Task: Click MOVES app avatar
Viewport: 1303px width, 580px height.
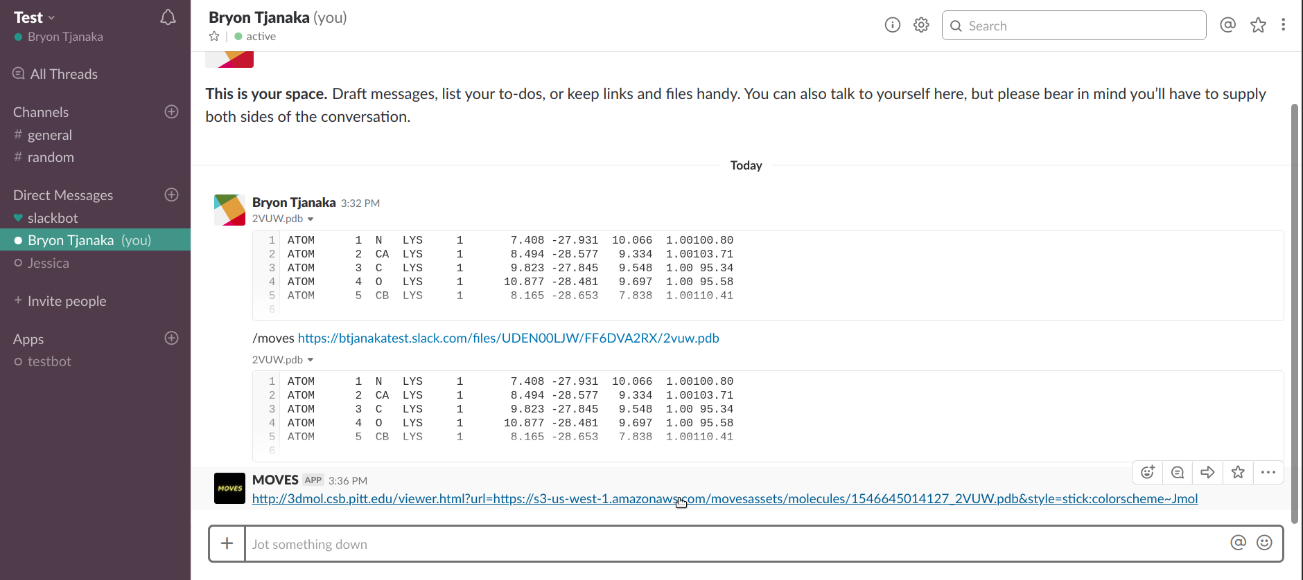Action: [x=229, y=488]
